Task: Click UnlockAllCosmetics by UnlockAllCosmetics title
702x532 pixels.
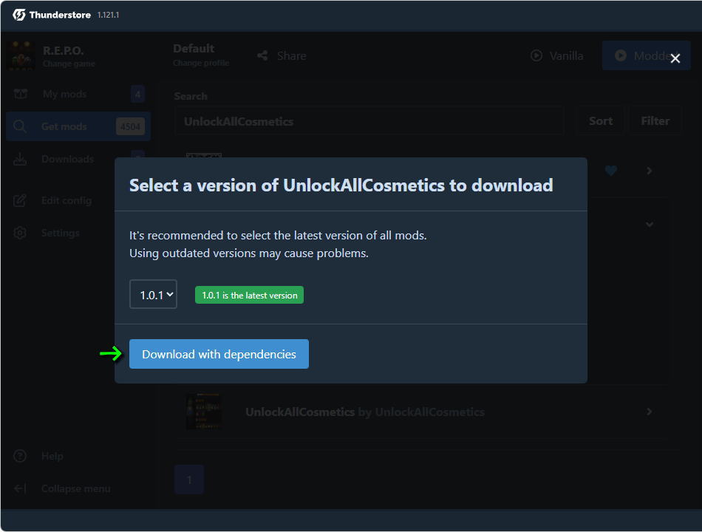Action: click(365, 412)
